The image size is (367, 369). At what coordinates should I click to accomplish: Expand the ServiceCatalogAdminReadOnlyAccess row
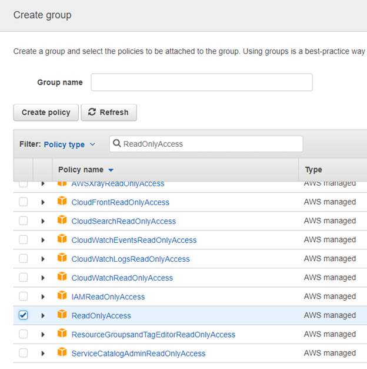[x=43, y=354]
